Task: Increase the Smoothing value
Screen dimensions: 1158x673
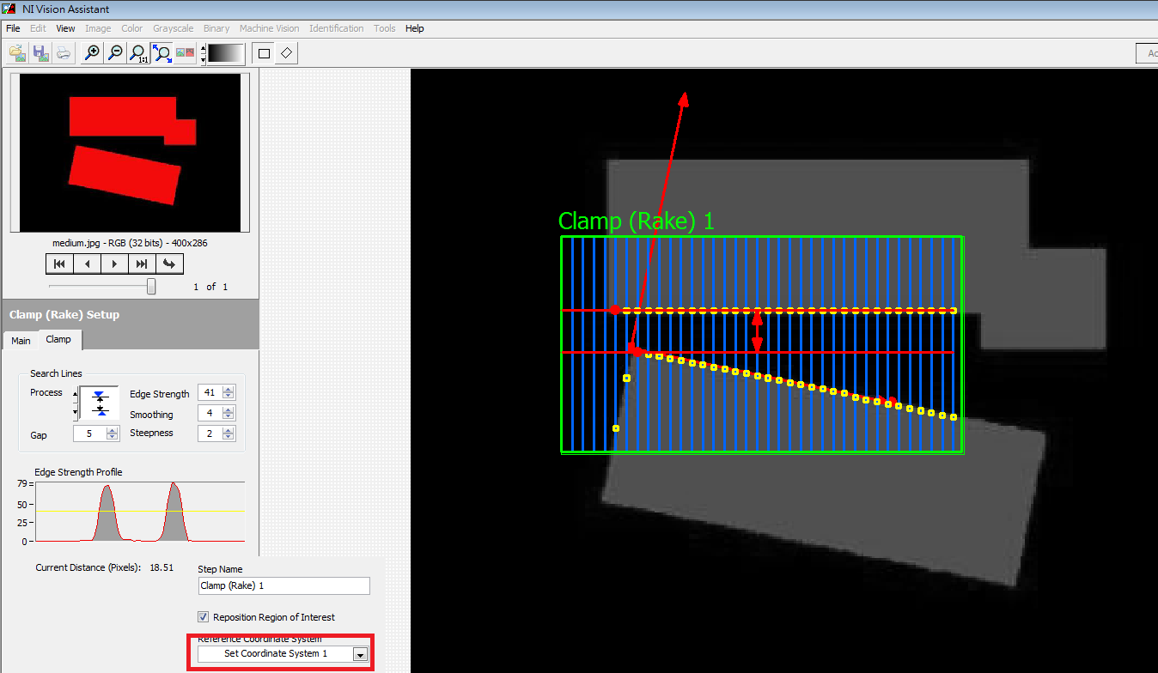Action: coord(228,410)
